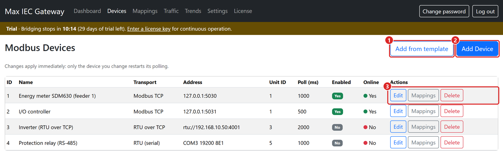Follow the 'Enter a license key' link

coord(149,29)
